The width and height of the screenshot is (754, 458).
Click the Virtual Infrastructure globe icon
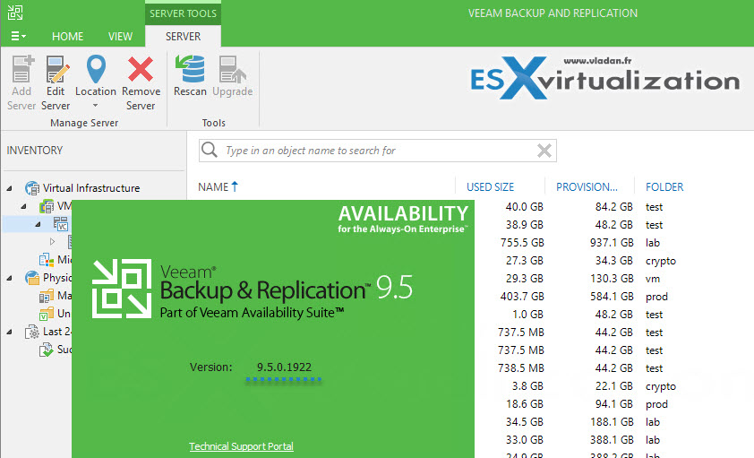pyautogui.click(x=32, y=188)
